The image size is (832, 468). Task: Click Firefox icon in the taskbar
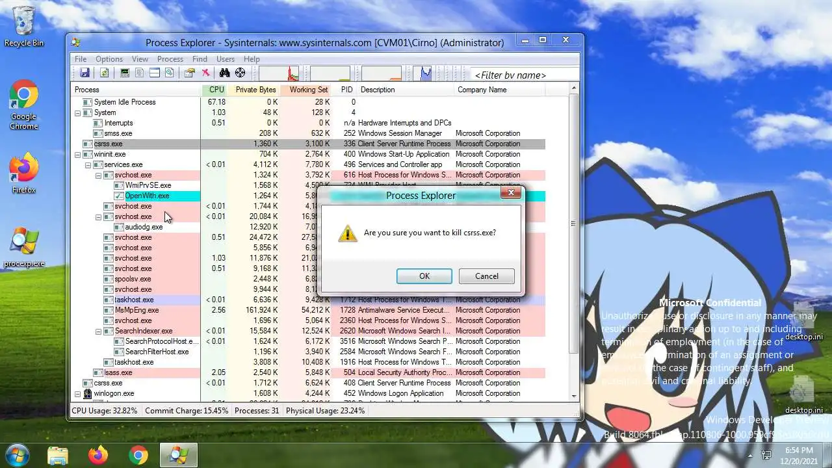coord(98,456)
